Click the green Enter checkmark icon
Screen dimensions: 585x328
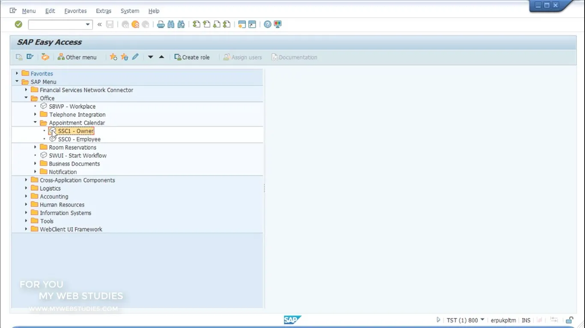coord(18,24)
